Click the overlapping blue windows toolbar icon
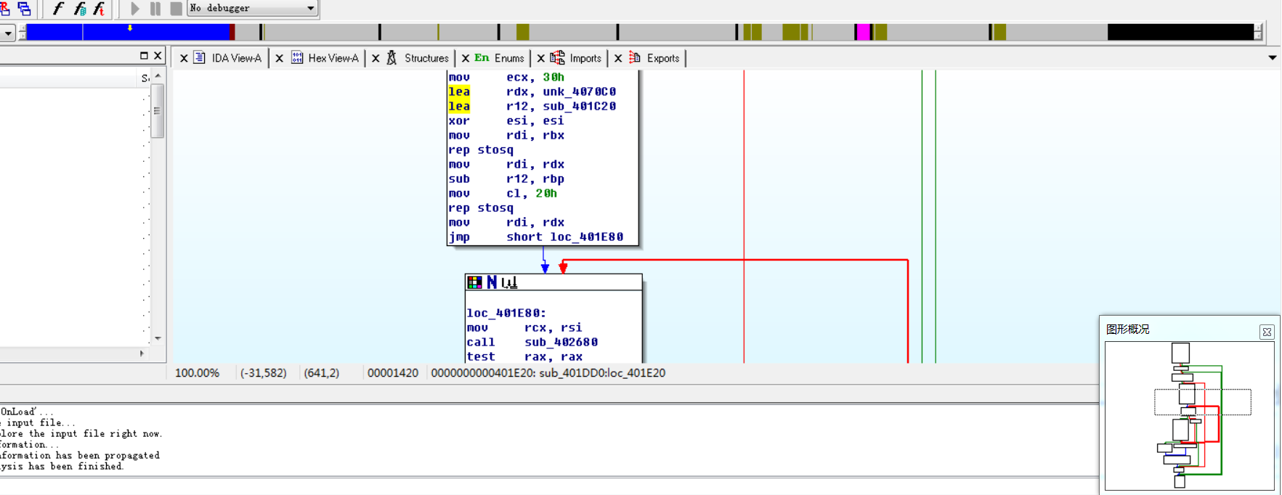 (x=24, y=9)
